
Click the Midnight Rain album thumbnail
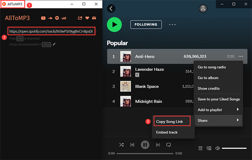tap(126, 101)
